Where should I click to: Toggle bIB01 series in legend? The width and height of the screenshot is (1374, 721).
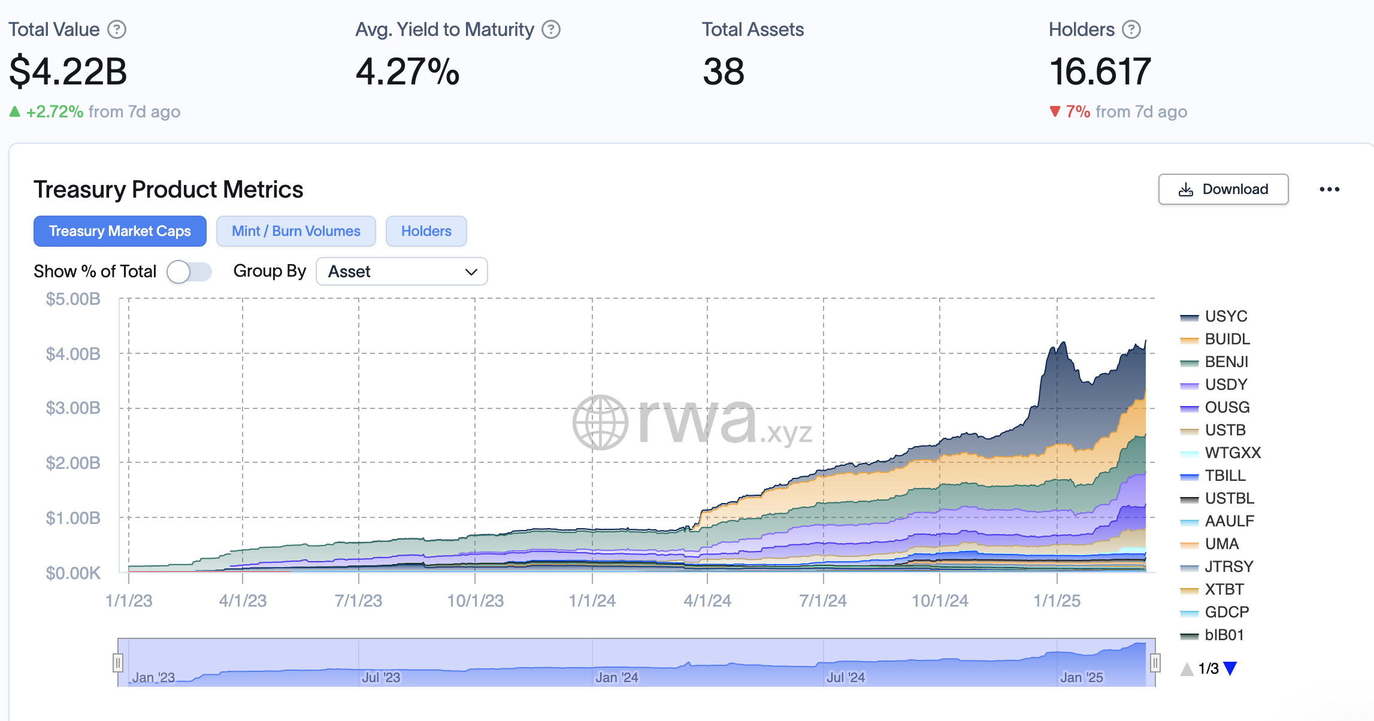pos(1212,635)
